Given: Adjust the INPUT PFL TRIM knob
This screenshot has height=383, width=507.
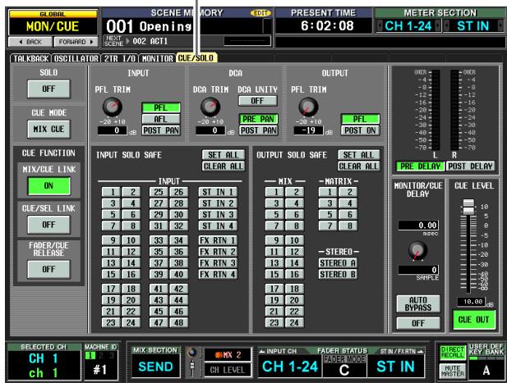Looking at the screenshot, I should 113,107.
